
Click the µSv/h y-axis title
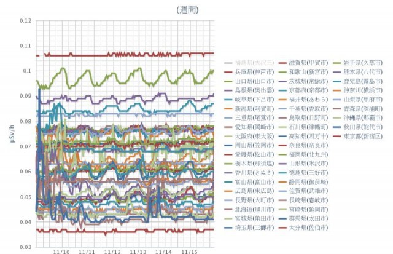pos(12,134)
